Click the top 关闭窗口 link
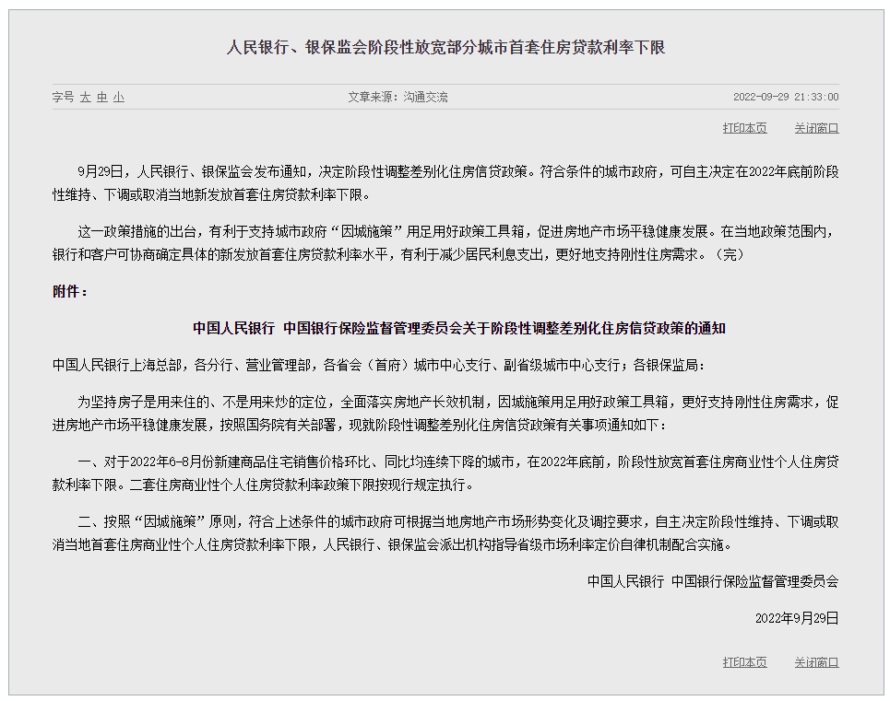Image resolution: width=890 pixels, height=701 pixels. pyautogui.click(x=816, y=128)
